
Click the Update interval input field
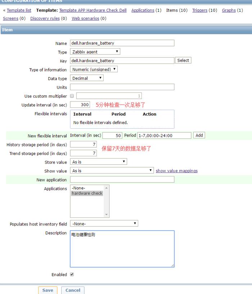(x=80, y=105)
